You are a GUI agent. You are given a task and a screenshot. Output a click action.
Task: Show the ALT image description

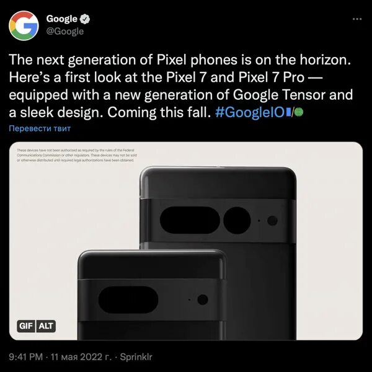46,326
